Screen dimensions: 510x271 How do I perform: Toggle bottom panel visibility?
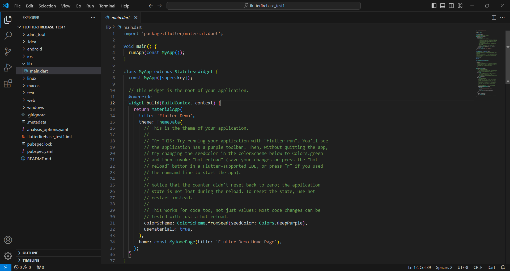[x=443, y=6]
